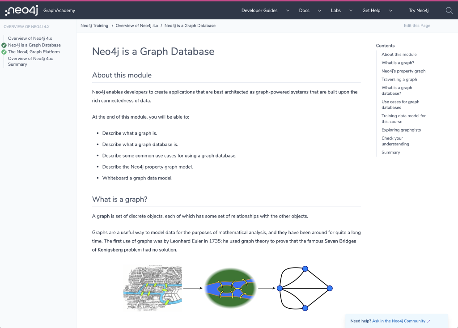Click the blue-node graph diagram
The height and width of the screenshot is (328, 458).
(305, 288)
